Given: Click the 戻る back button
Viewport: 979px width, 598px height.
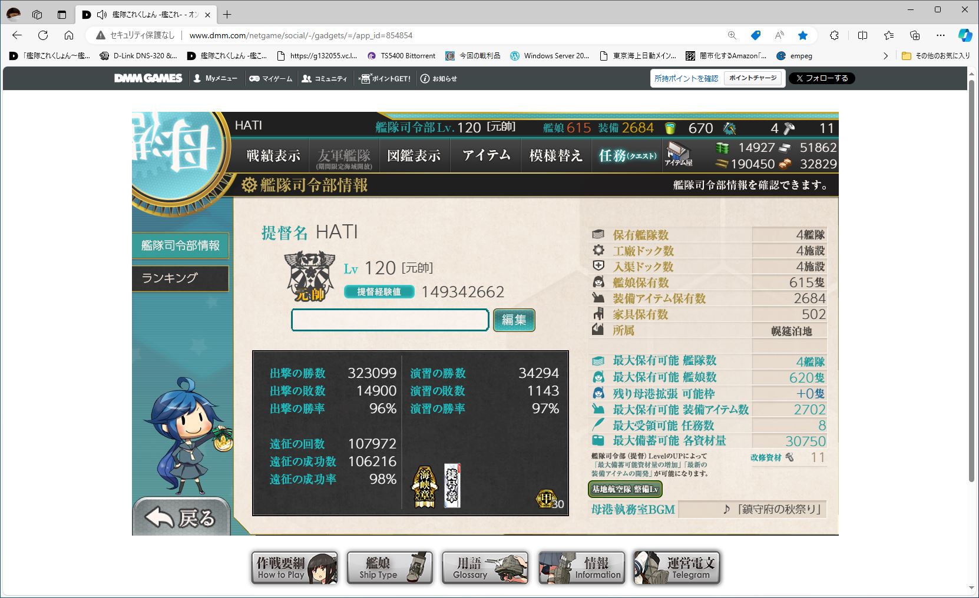Looking at the screenshot, I should point(181,516).
